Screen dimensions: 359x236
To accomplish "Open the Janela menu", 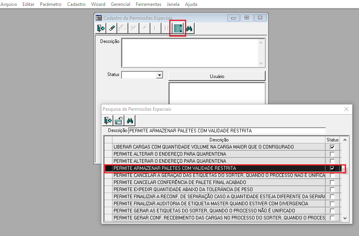I will [173, 4].
